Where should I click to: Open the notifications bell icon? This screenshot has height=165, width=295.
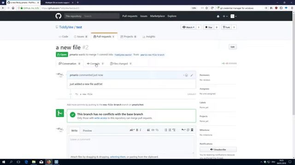tap(218, 16)
